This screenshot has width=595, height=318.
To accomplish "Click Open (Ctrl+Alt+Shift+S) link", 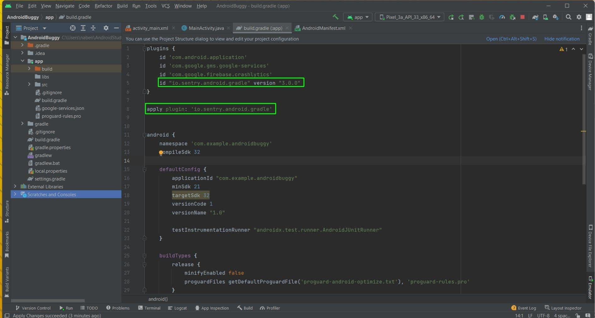I will (x=511, y=39).
